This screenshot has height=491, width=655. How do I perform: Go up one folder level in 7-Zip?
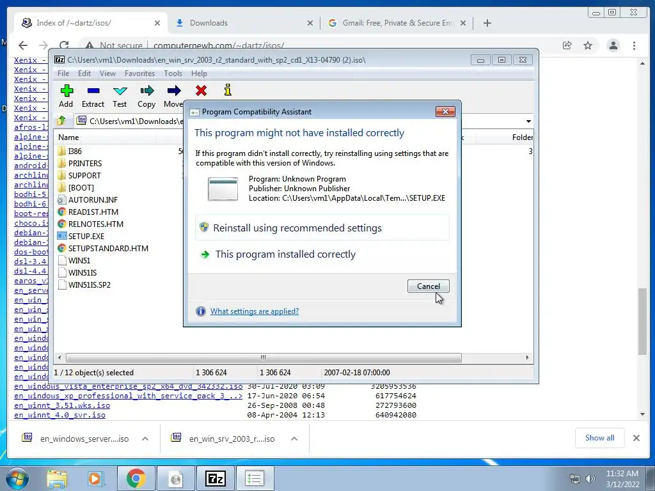61,121
